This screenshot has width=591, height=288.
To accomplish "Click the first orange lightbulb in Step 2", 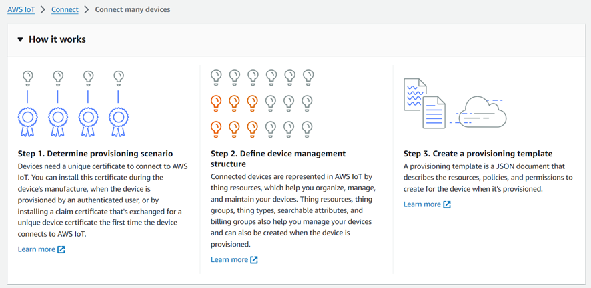I will tap(216, 102).
